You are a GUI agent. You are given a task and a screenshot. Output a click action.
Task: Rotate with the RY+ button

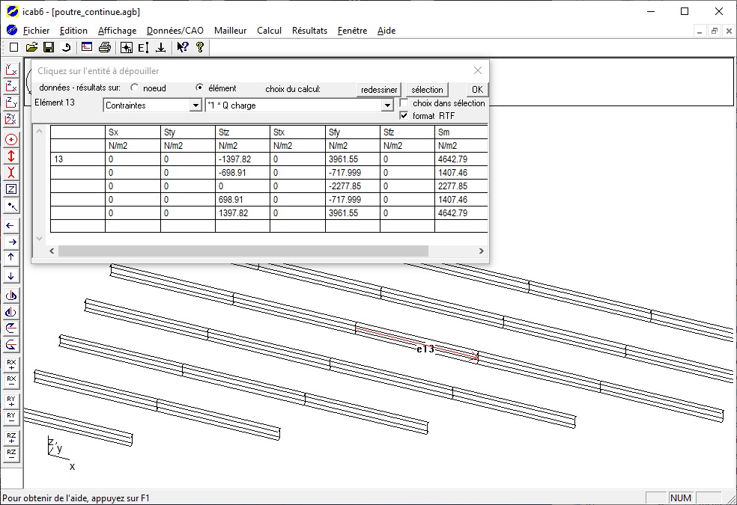point(11,401)
